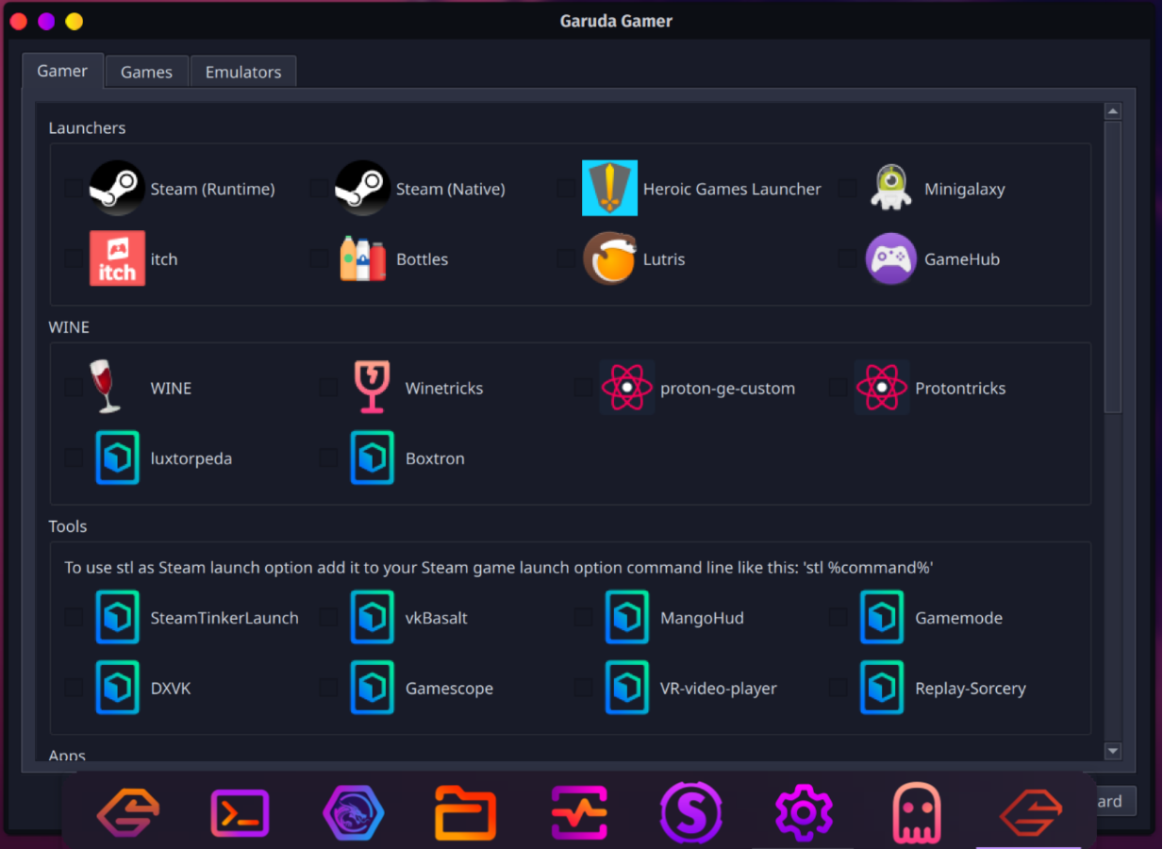Enable the Gamemode checkbox

(x=837, y=616)
